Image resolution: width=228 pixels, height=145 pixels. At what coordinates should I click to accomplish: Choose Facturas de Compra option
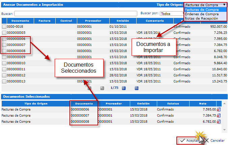(x=205, y=10)
